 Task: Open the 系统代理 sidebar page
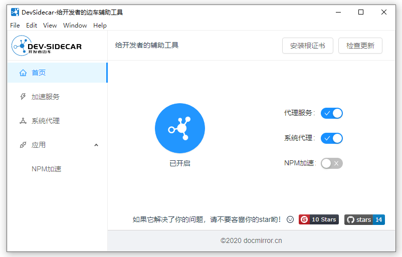click(58, 121)
